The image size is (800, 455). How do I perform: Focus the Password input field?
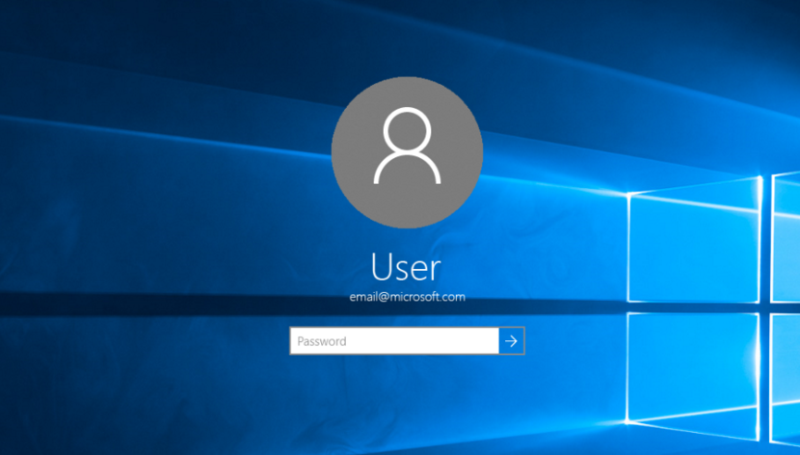click(394, 340)
